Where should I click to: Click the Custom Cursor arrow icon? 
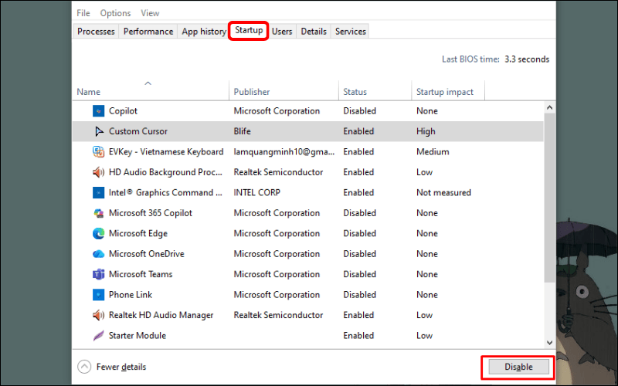coord(99,131)
